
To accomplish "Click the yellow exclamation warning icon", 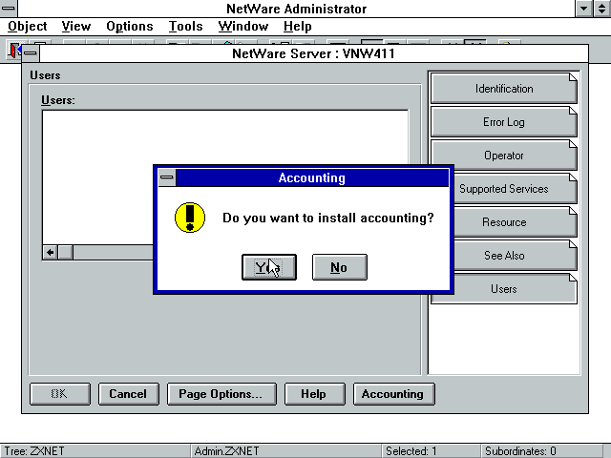I will 190,218.
